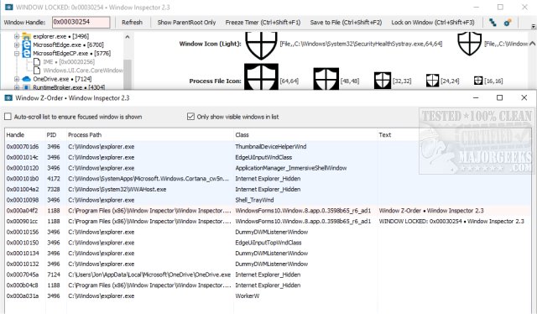Select the WWAHost.exe row
The image size is (537, 314).
point(268,189)
